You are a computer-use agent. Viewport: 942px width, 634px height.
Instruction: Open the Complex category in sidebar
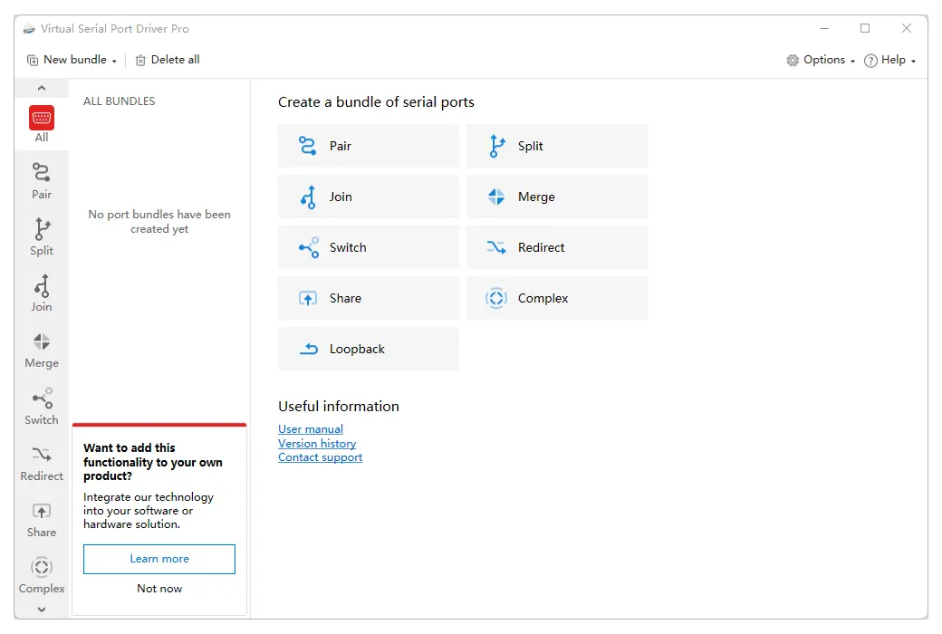(x=42, y=576)
